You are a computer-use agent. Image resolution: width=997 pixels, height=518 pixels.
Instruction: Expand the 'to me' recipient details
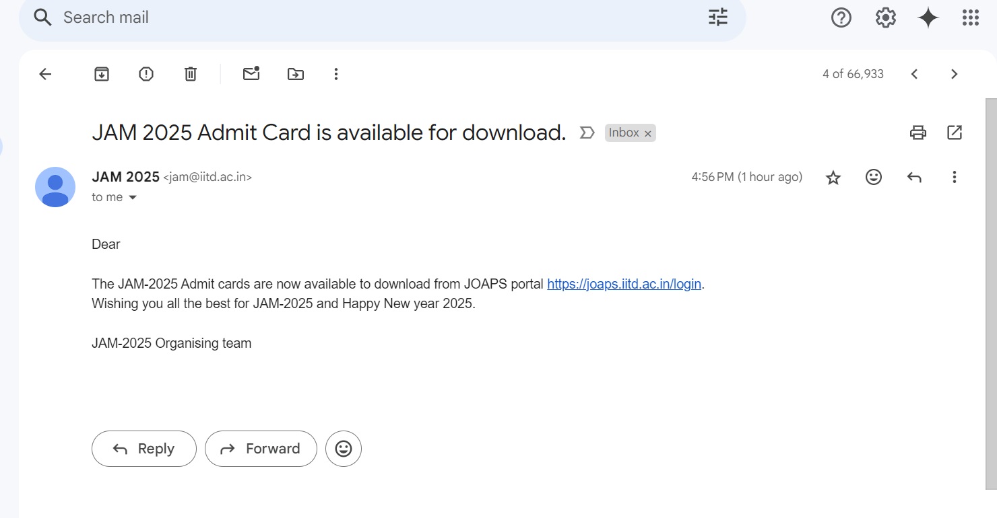point(132,197)
